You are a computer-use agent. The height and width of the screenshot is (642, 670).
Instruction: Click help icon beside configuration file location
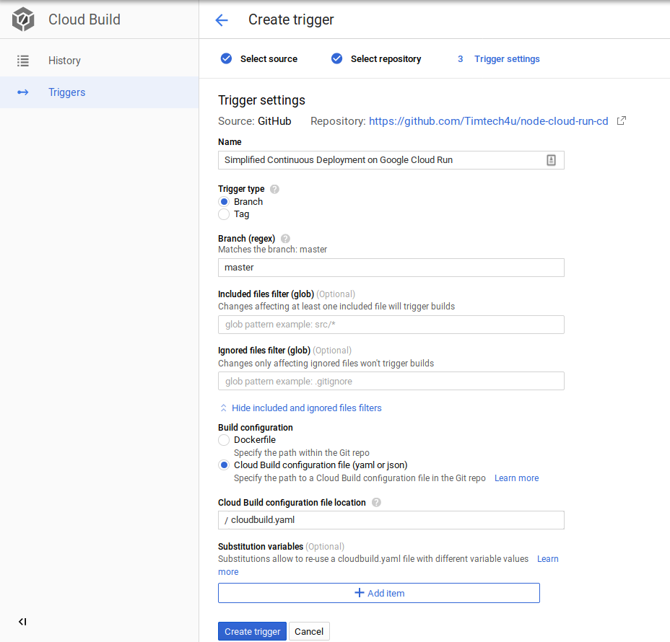click(376, 502)
